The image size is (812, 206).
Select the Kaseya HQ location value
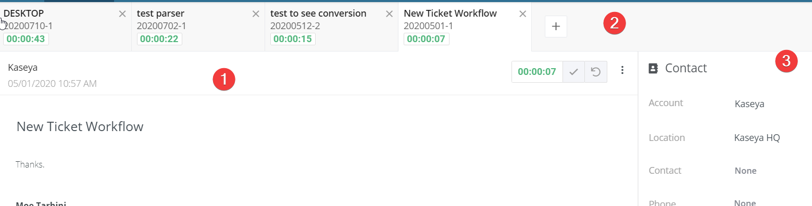757,138
